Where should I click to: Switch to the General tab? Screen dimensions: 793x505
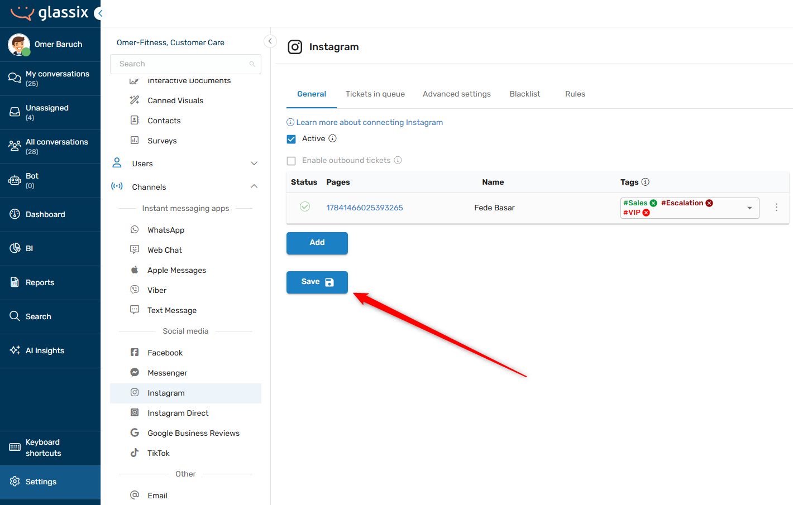(x=312, y=94)
